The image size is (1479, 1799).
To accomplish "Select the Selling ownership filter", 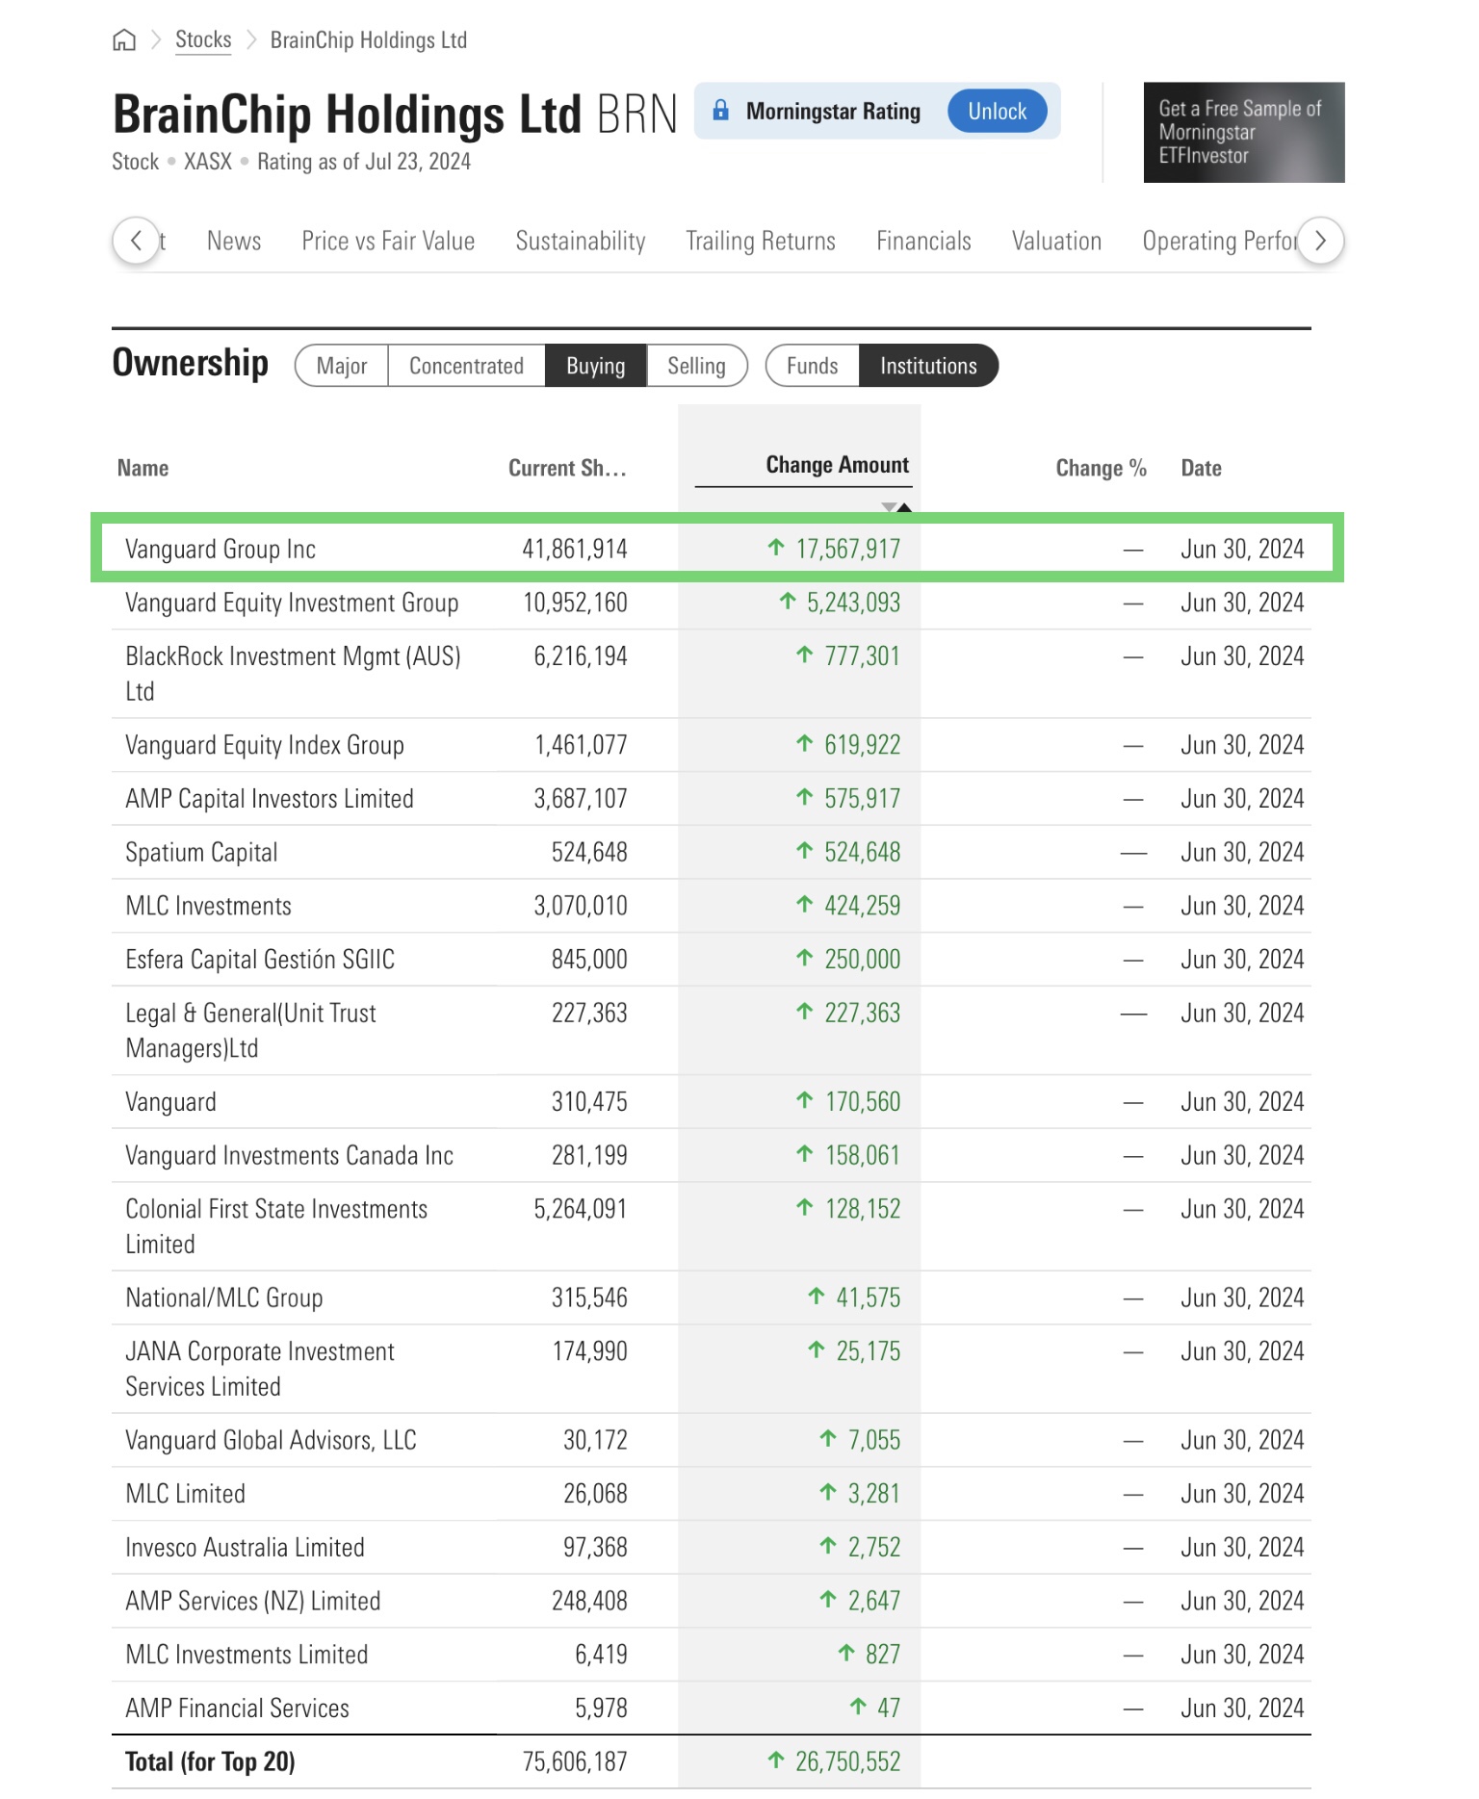I will (x=696, y=366).
